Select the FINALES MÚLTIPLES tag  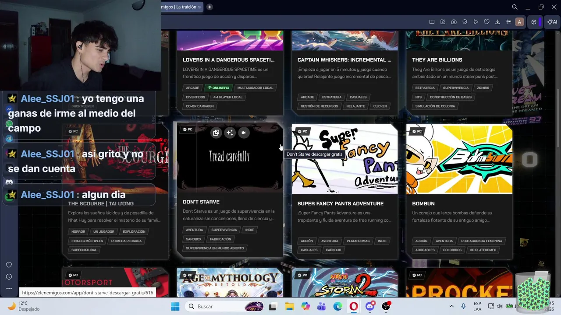pyautogui.click(x=87, y=241)
